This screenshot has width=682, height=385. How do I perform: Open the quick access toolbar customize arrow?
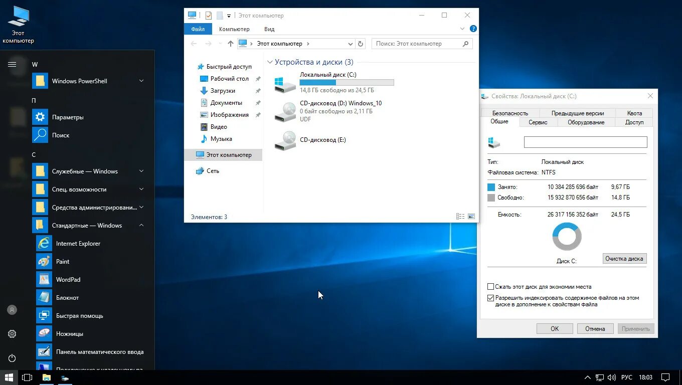tap(229, 16)
